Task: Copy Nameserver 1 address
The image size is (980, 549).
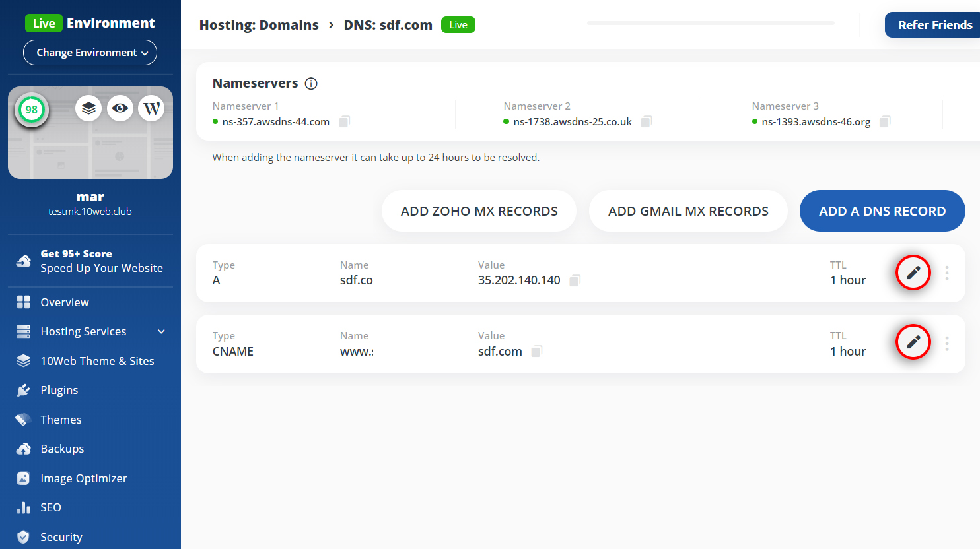Action: click(x=344, y=121)
